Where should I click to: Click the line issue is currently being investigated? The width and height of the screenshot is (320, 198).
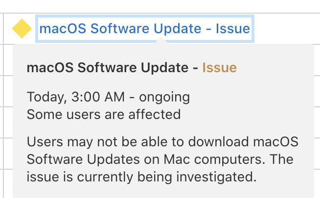(x=141, y=177)
